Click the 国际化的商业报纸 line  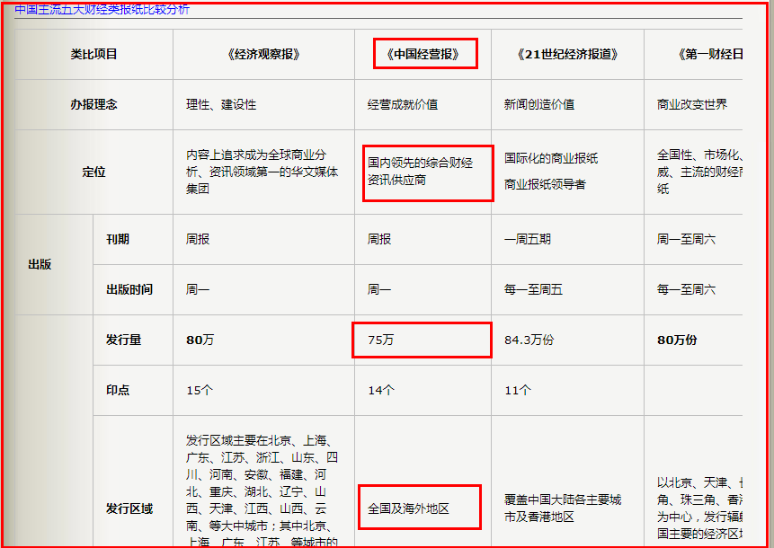click(551, 158)
